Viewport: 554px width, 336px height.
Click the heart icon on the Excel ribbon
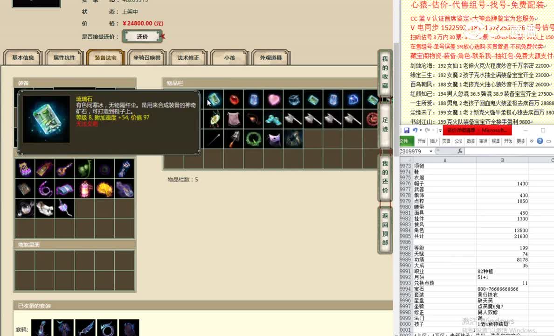(x=531, y=141)
